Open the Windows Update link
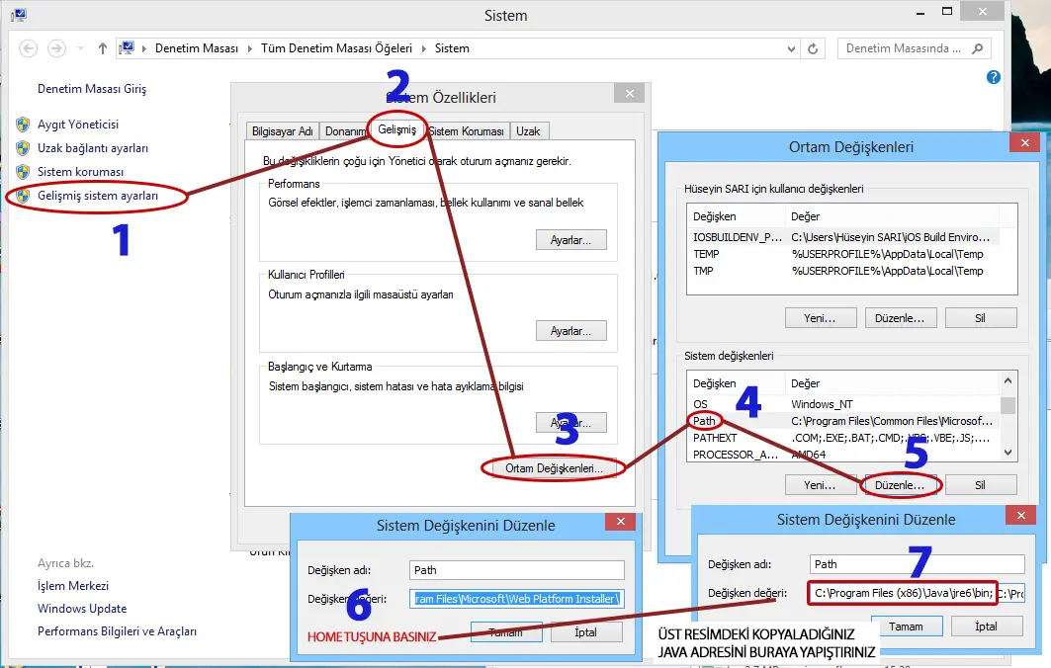This screenshot has width=1051, height=668. [82, 609]
